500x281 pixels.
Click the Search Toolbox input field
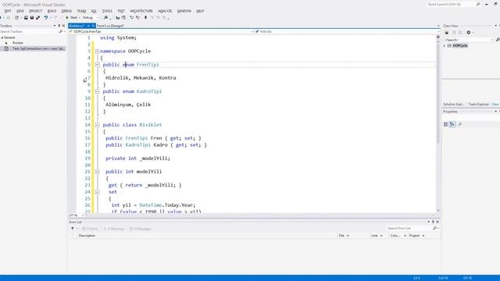[x=29, y=31]
